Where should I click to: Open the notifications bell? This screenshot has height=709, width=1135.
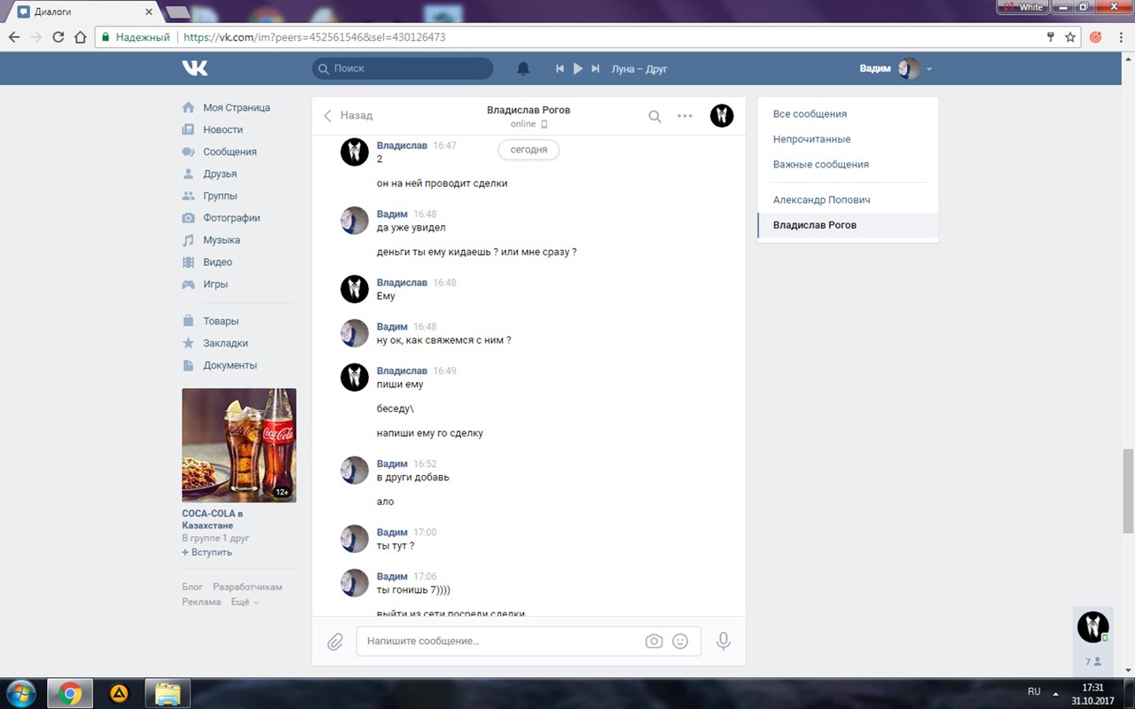pos(523,68)
